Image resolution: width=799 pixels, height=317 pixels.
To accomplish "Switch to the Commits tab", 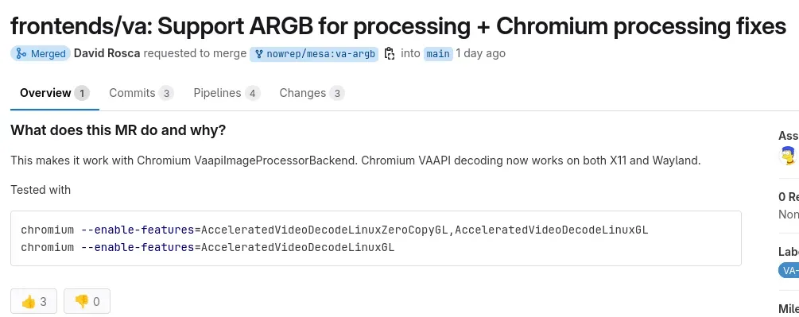I will click(x=142, y=93).
